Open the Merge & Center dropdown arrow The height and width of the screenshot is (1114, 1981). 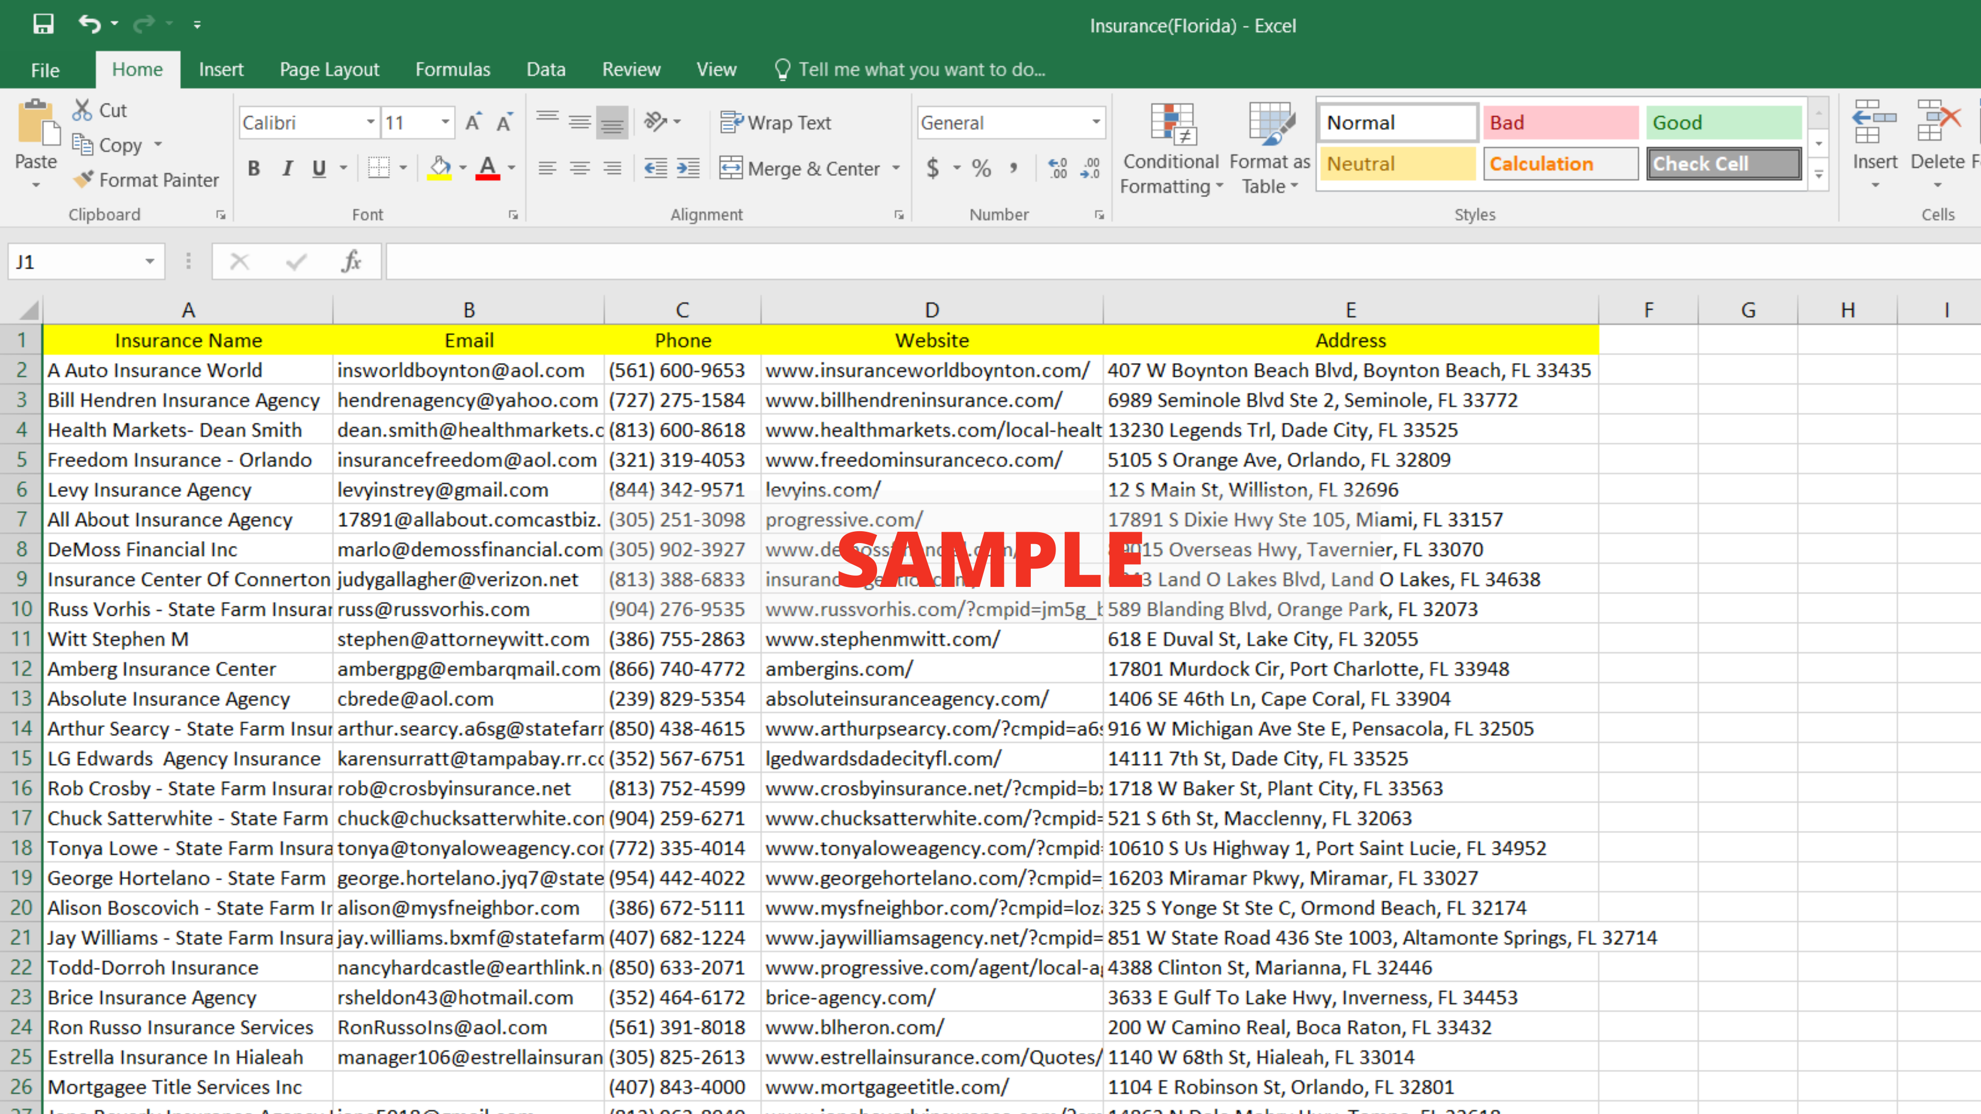click(896, 168)
